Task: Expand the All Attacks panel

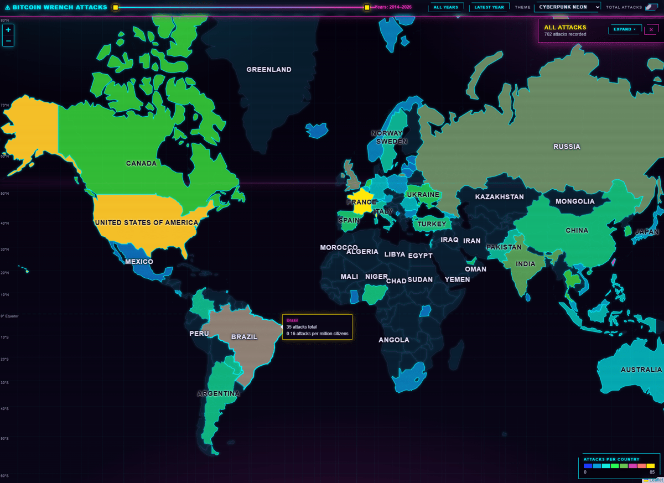Action: 625,29
